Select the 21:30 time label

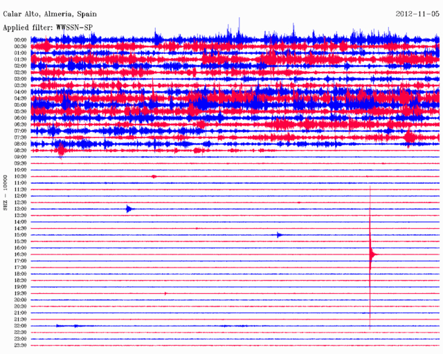coord(20,319)
